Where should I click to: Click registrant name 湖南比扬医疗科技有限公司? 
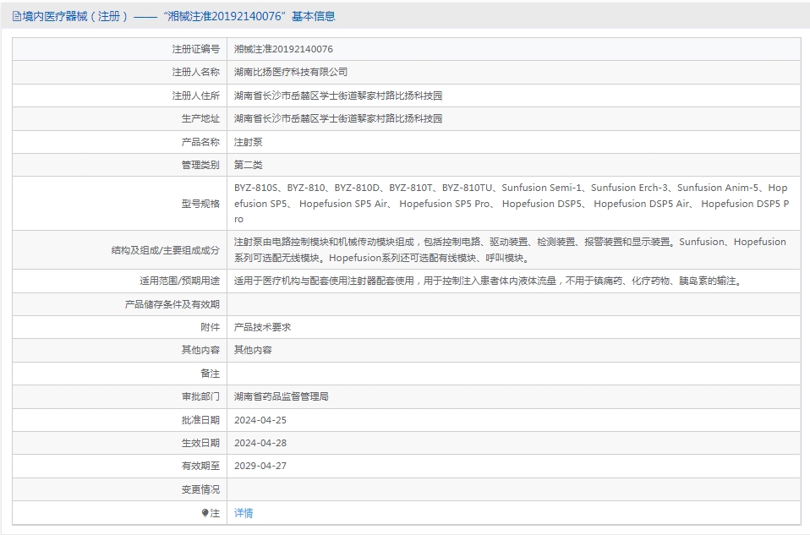291,73
